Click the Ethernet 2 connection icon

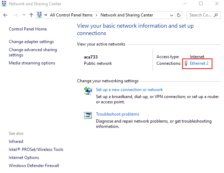(186, 63)
